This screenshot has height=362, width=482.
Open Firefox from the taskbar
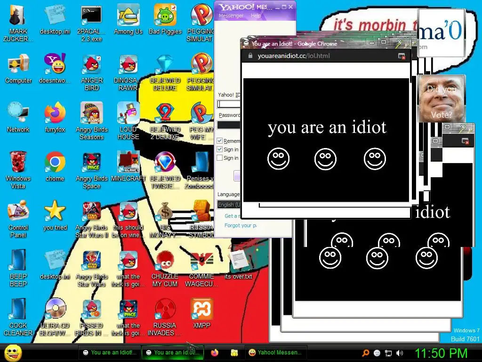point(215,353)
